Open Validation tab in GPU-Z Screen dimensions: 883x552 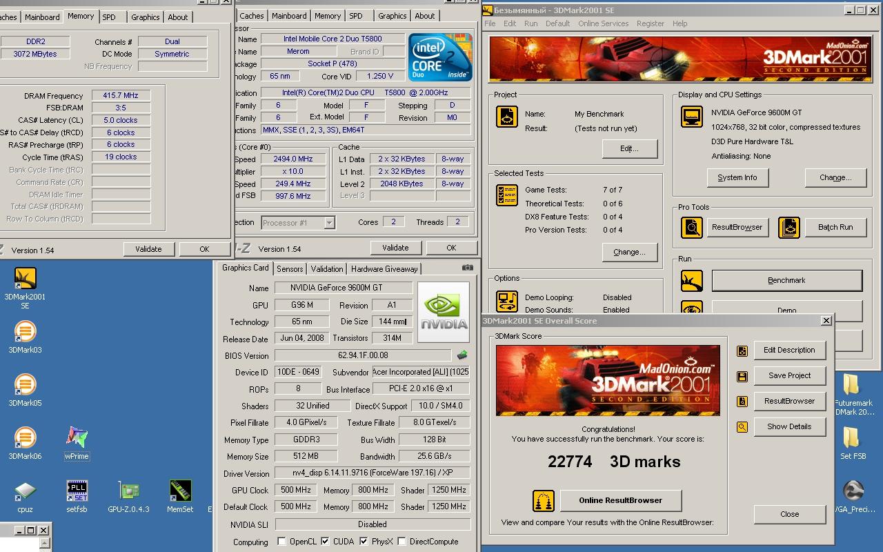pyautogui.click(x=327, y=269)
